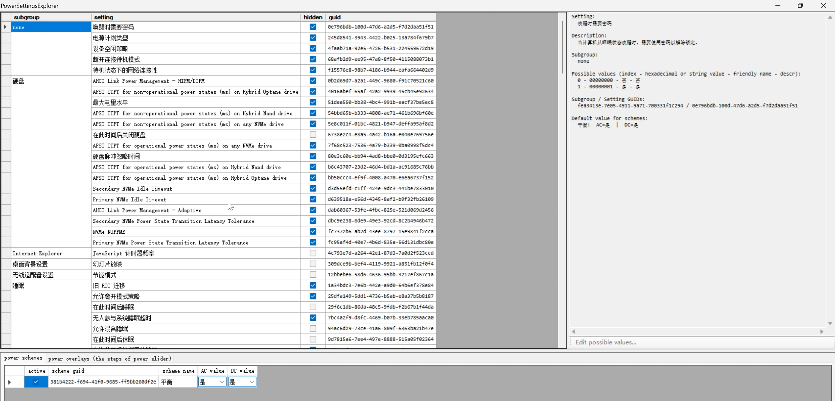Screen dimensions: 835x401
Task: Restore the window using the title bar button
Action: (x=800, y=6)
